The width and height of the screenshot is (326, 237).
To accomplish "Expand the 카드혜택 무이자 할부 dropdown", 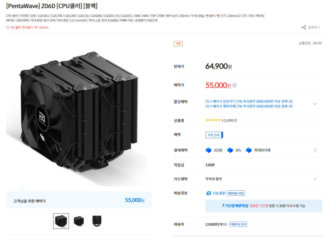I will (315, 179).
